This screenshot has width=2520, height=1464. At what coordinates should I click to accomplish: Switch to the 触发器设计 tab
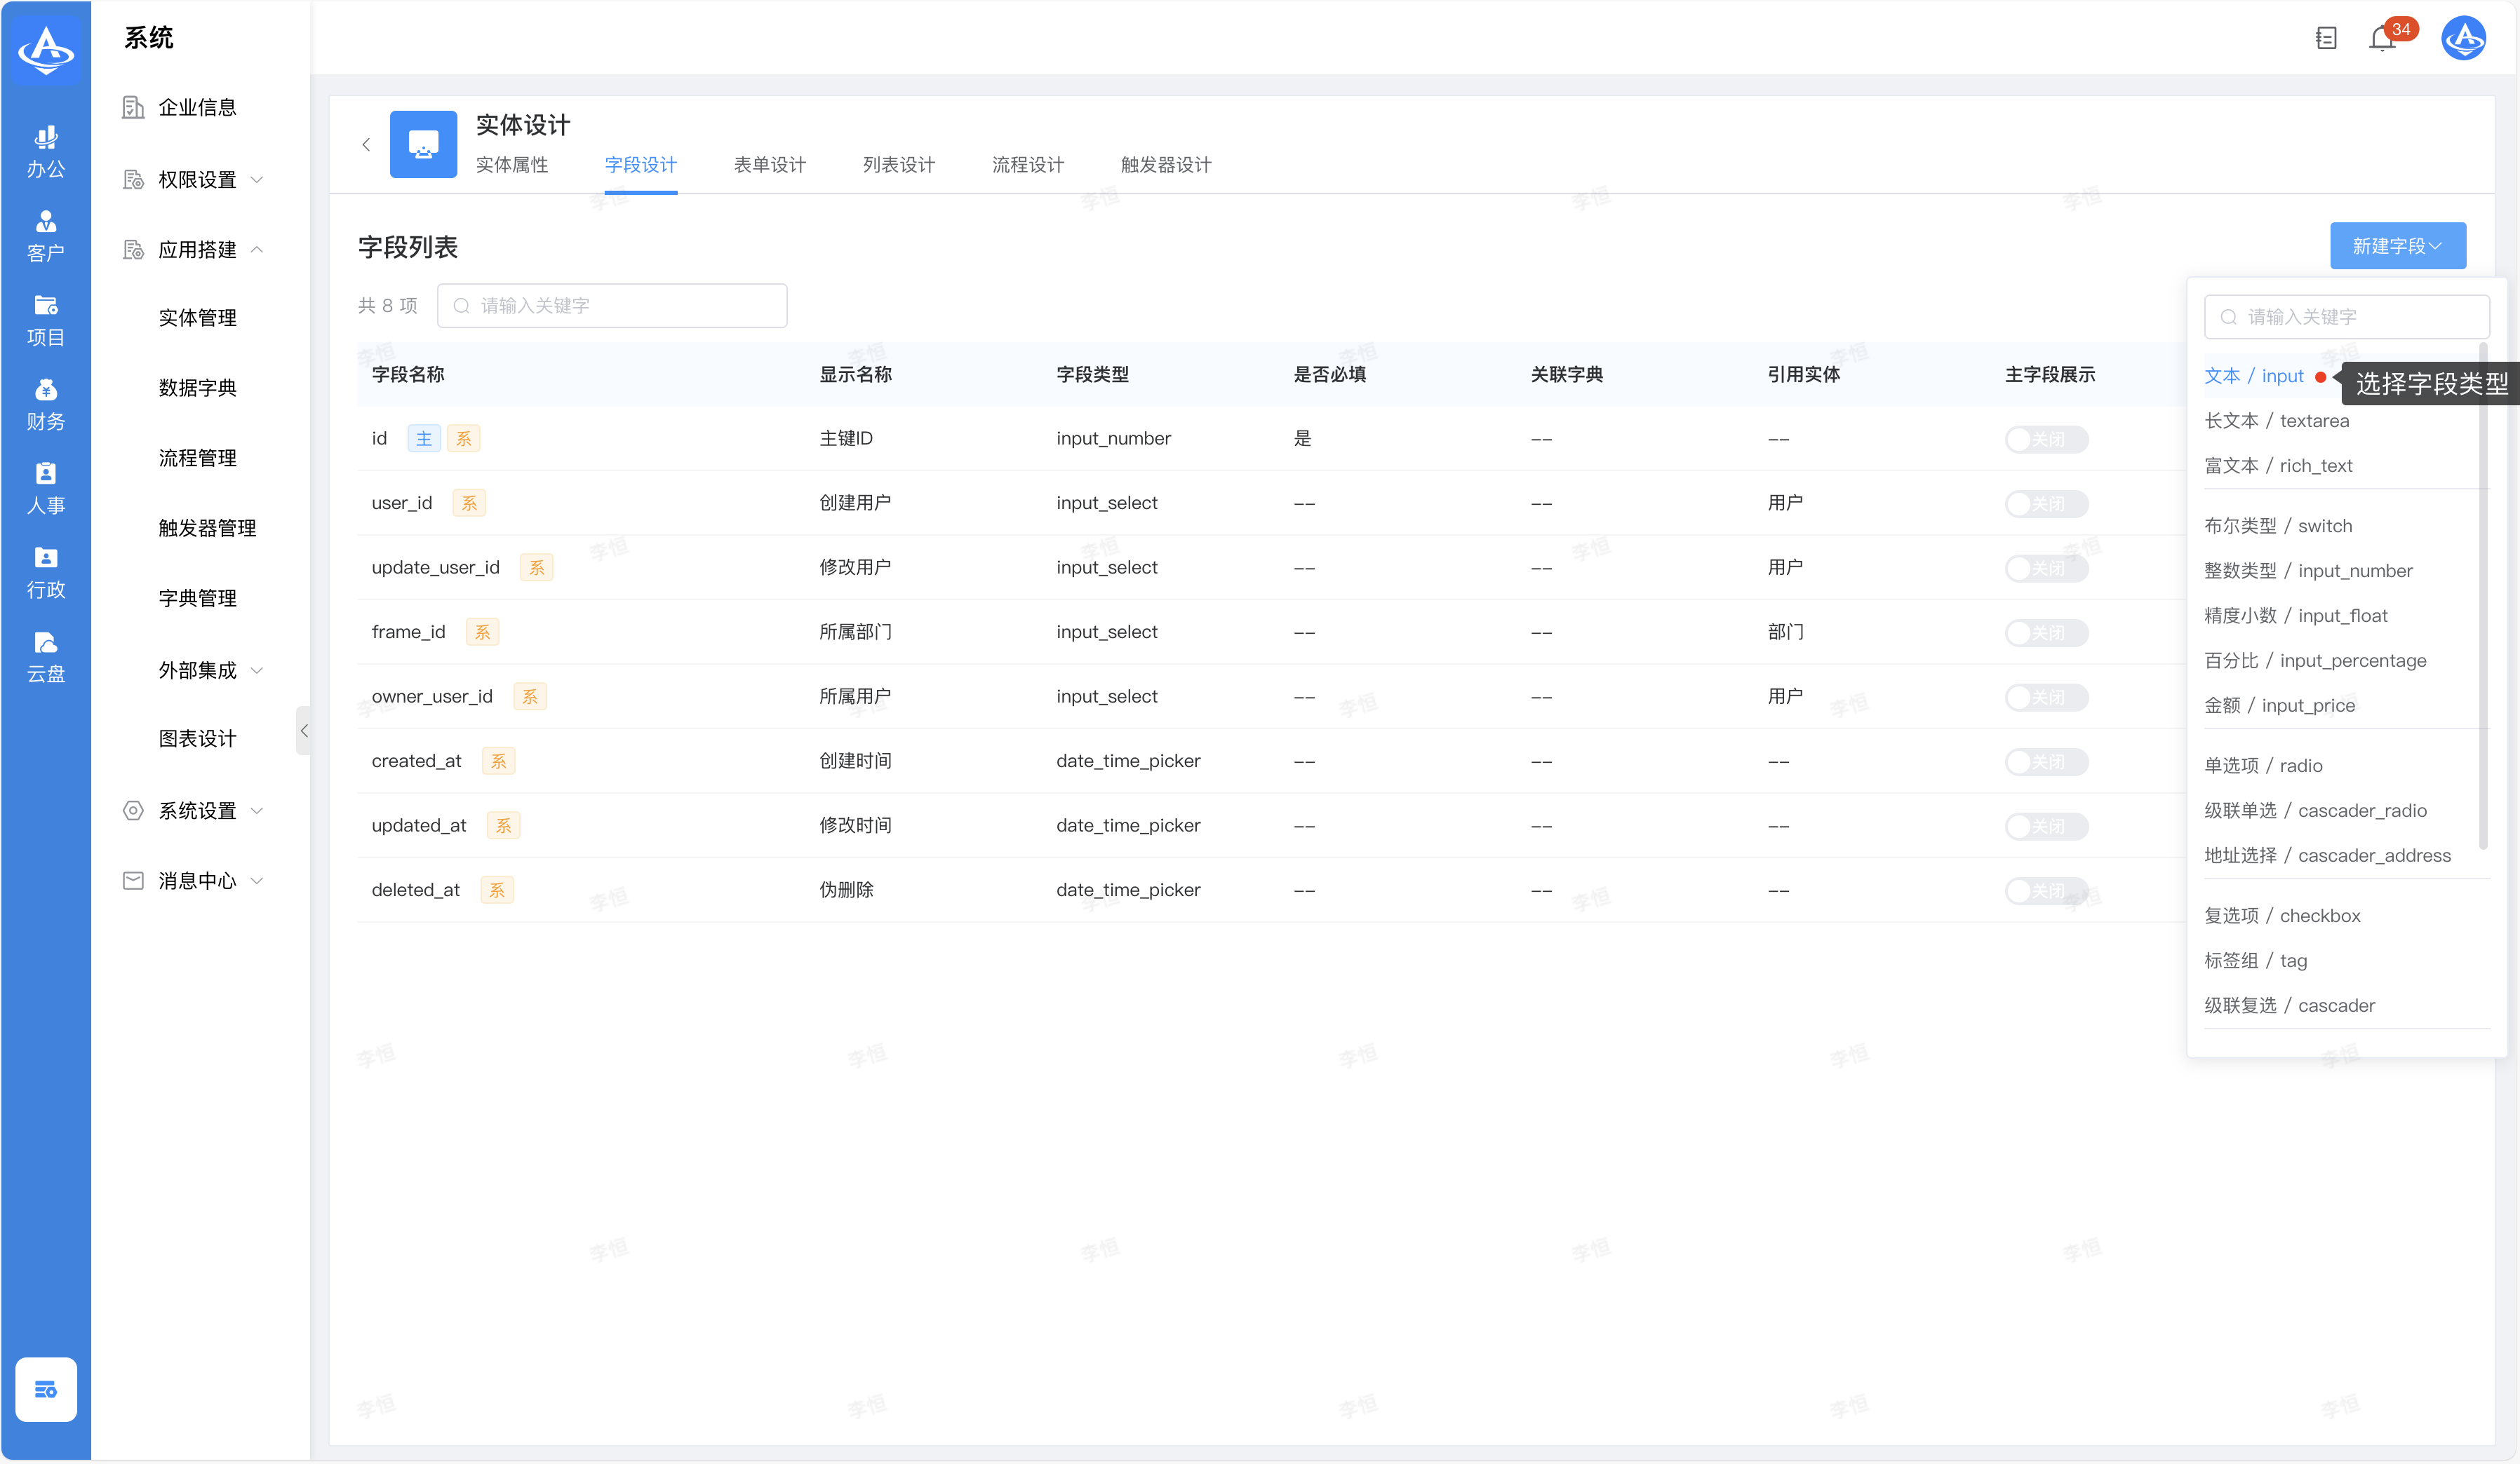click(x=1165, y=165)
